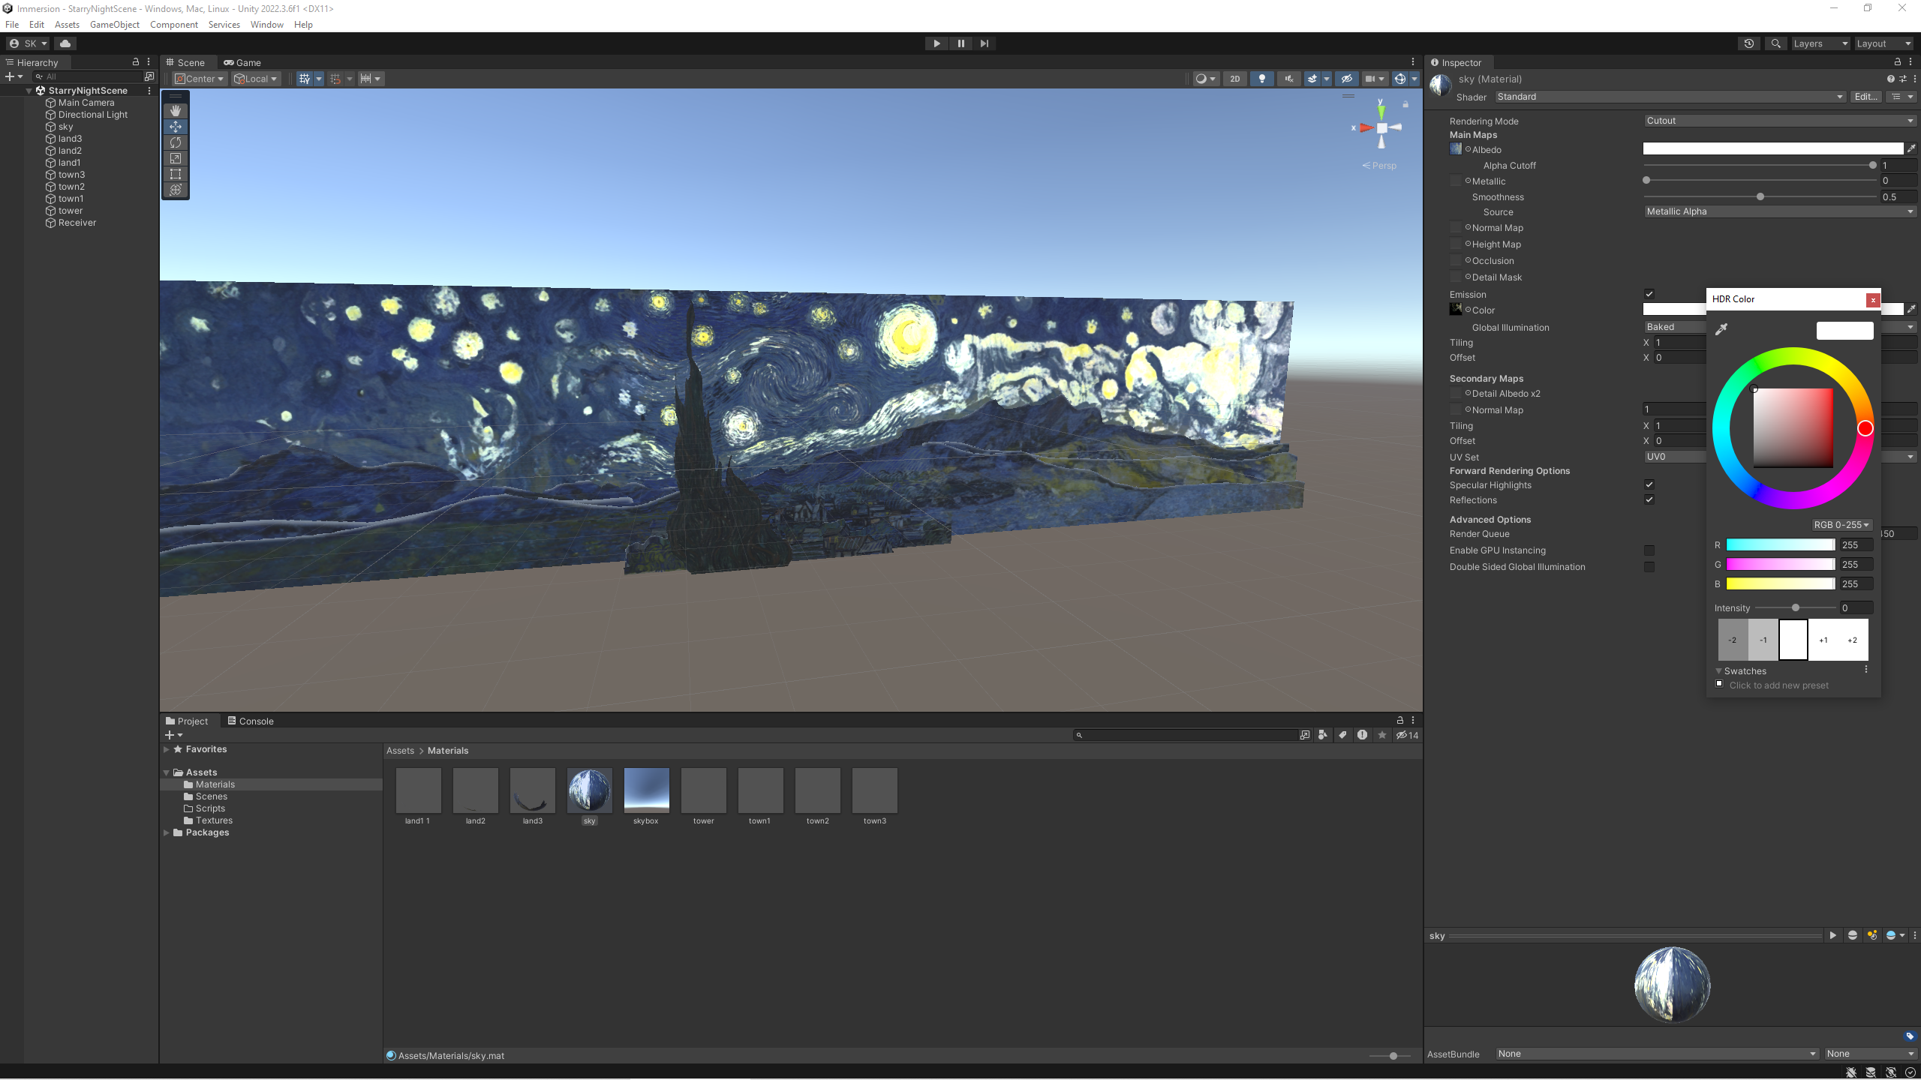Click the shader Edit button
Image resolution: width=1921 pixels, height=1080 pixels.
click(x=1865, y=97)
